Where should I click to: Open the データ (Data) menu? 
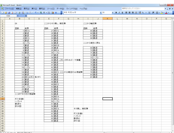click(60, 9)
